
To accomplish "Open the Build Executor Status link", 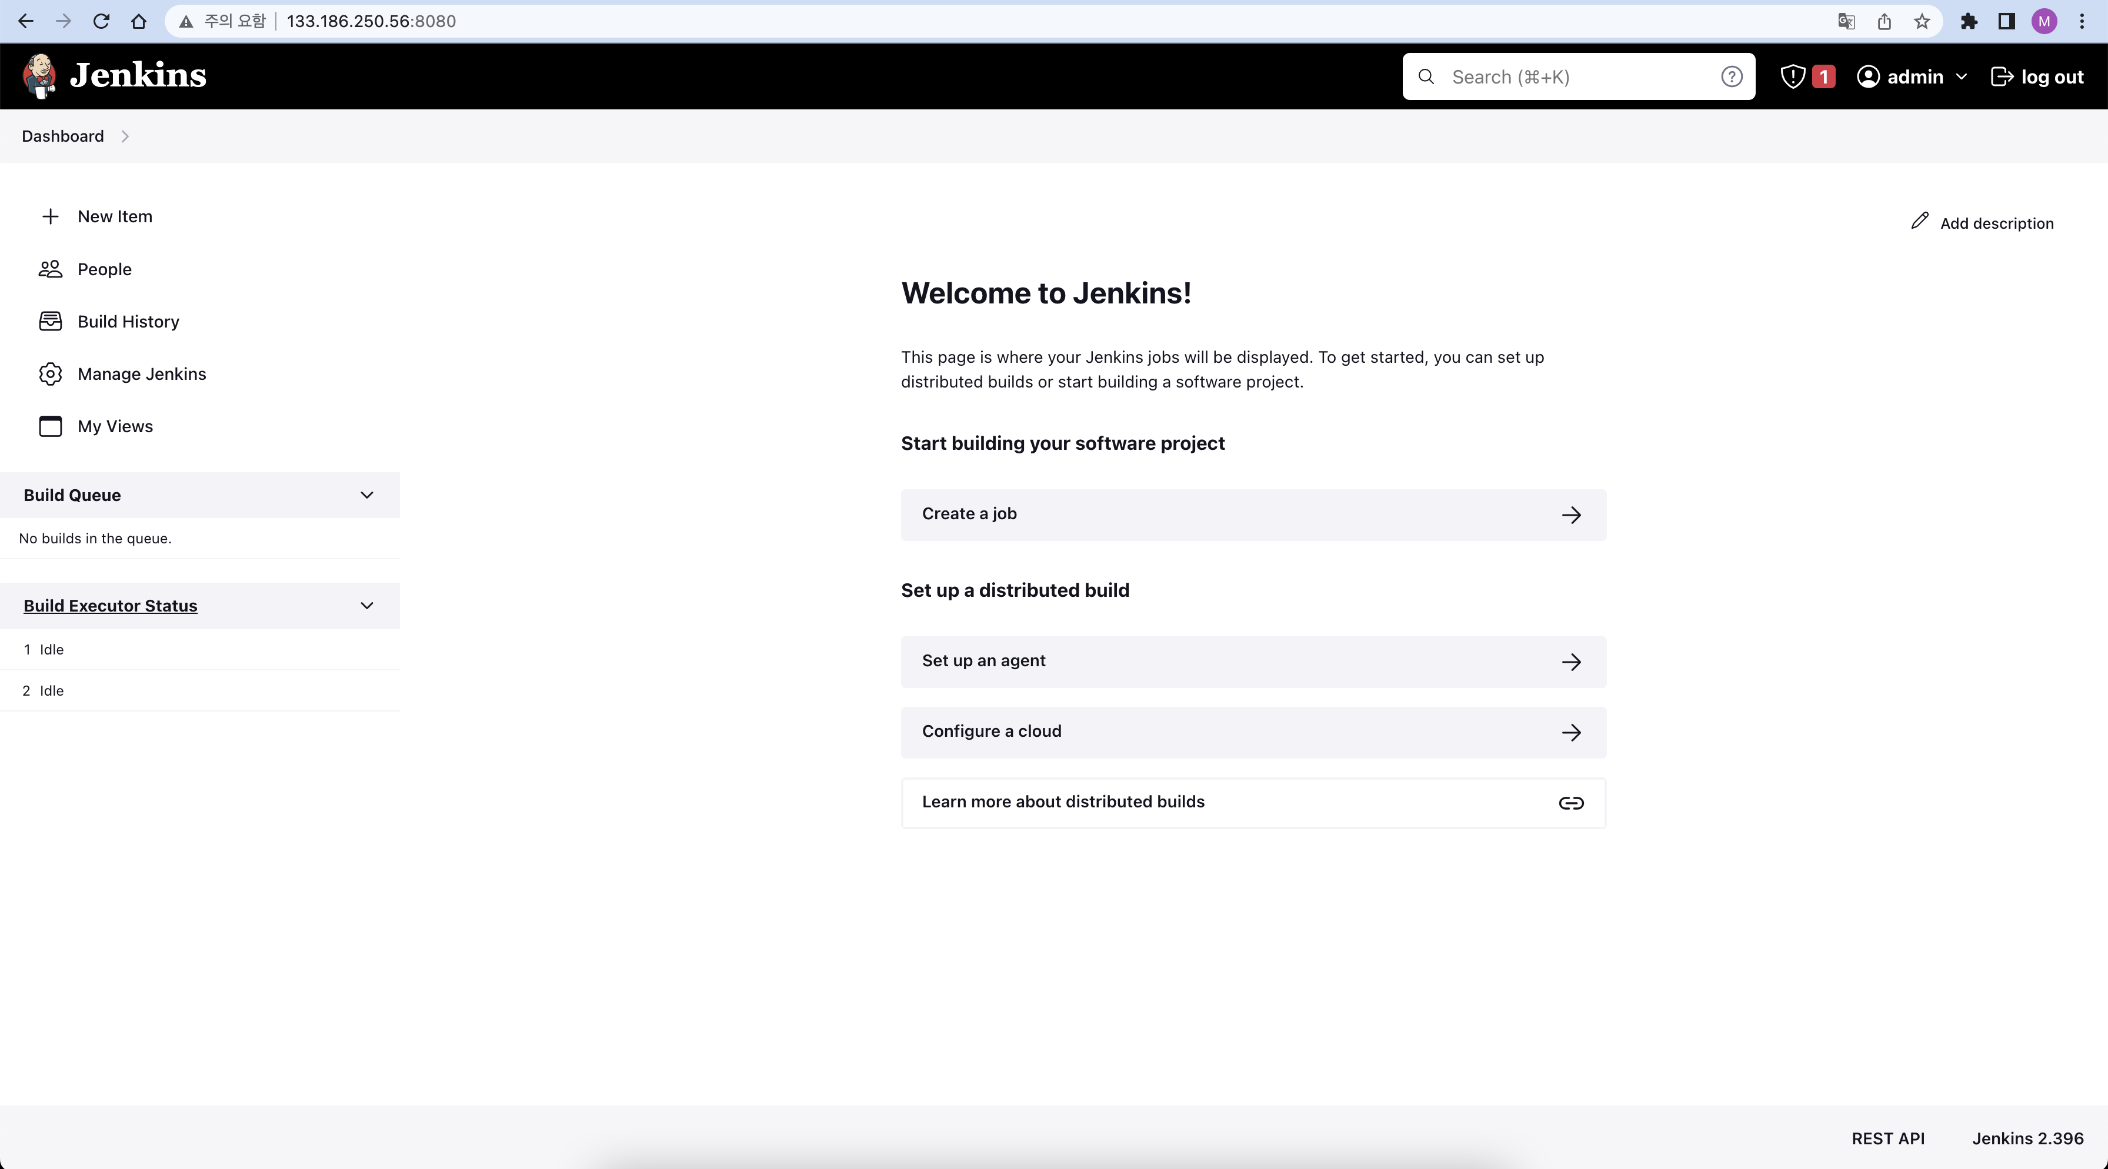I will pos(111,605).
